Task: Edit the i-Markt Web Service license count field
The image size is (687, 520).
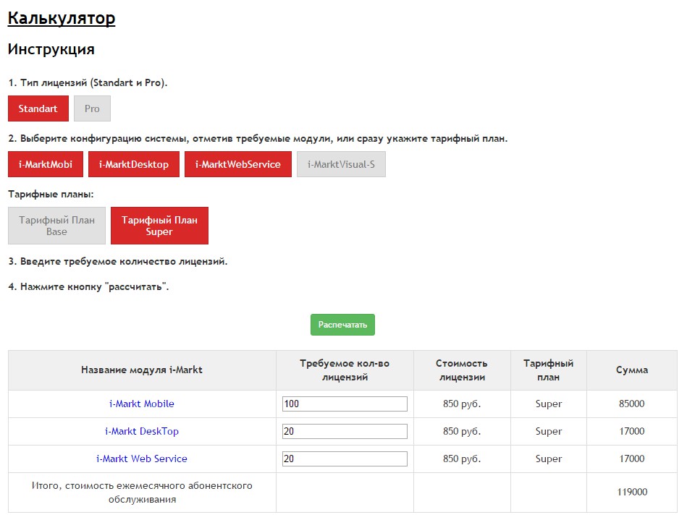Action: [345, 459]
